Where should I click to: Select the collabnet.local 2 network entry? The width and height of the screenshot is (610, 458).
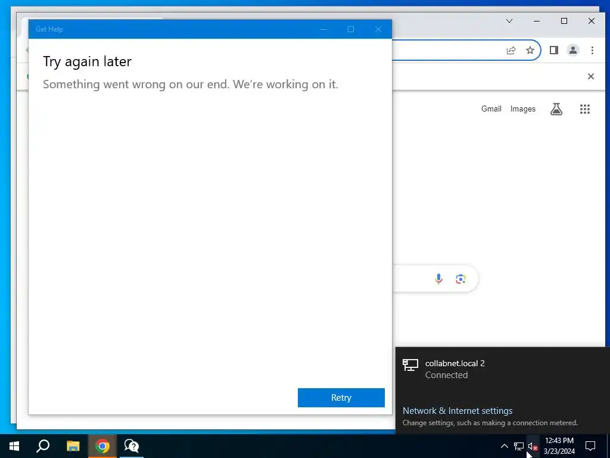(x=503, y=369)
